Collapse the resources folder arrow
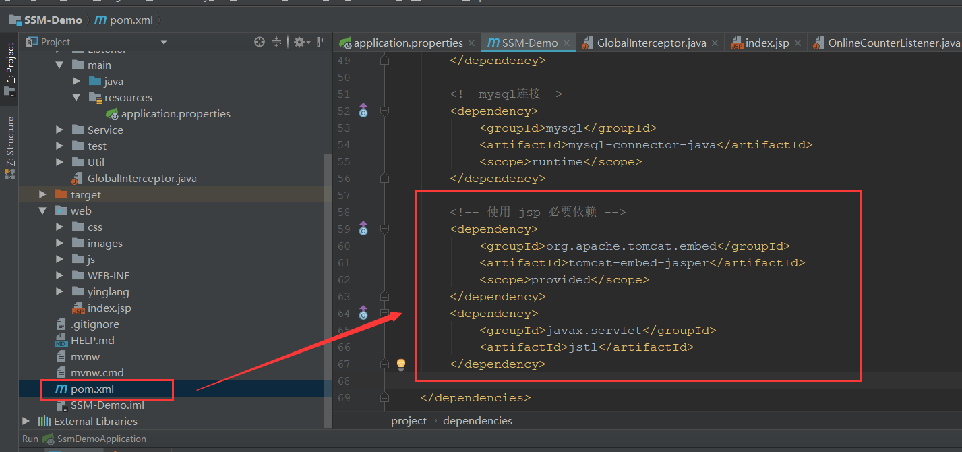Screen dimensions: 962x452 77,98
